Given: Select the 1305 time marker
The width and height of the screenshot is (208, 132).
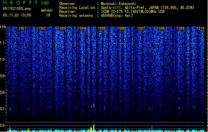Looking at the screenshot, I should click(x=102, y=28).
